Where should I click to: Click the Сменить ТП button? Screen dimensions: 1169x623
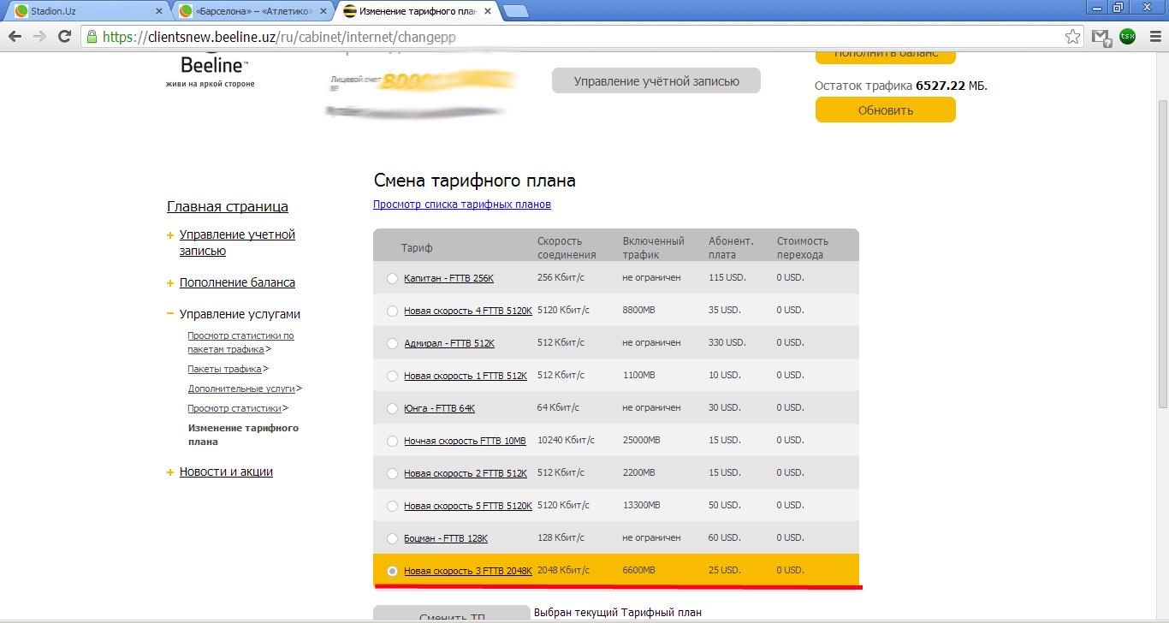tap(452, 614)
